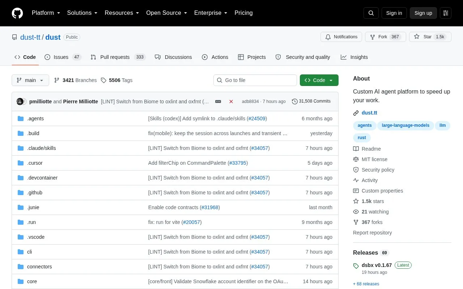Open the 3421 Branches link
This screenshot has height=289, width=463.
pos(75,80)
